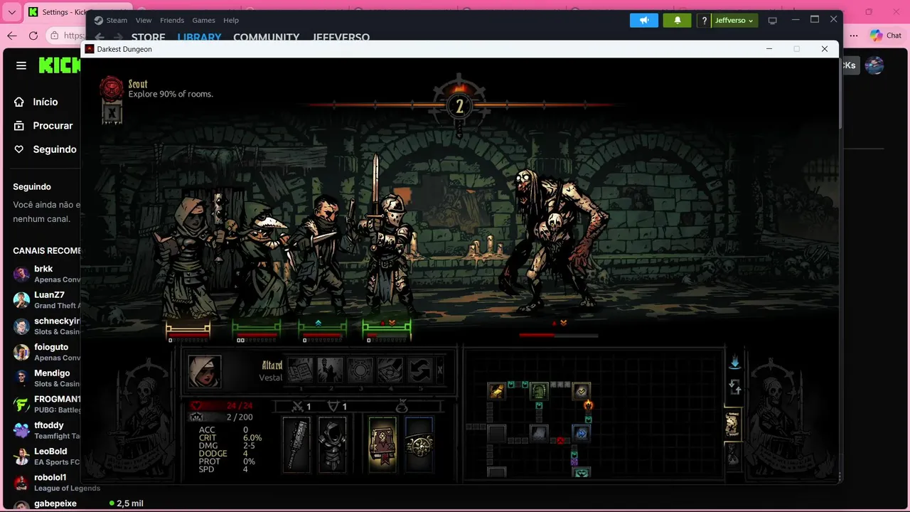Click the Steam Big Picture monitor icon
910x512 pixels.
[773, 21]
